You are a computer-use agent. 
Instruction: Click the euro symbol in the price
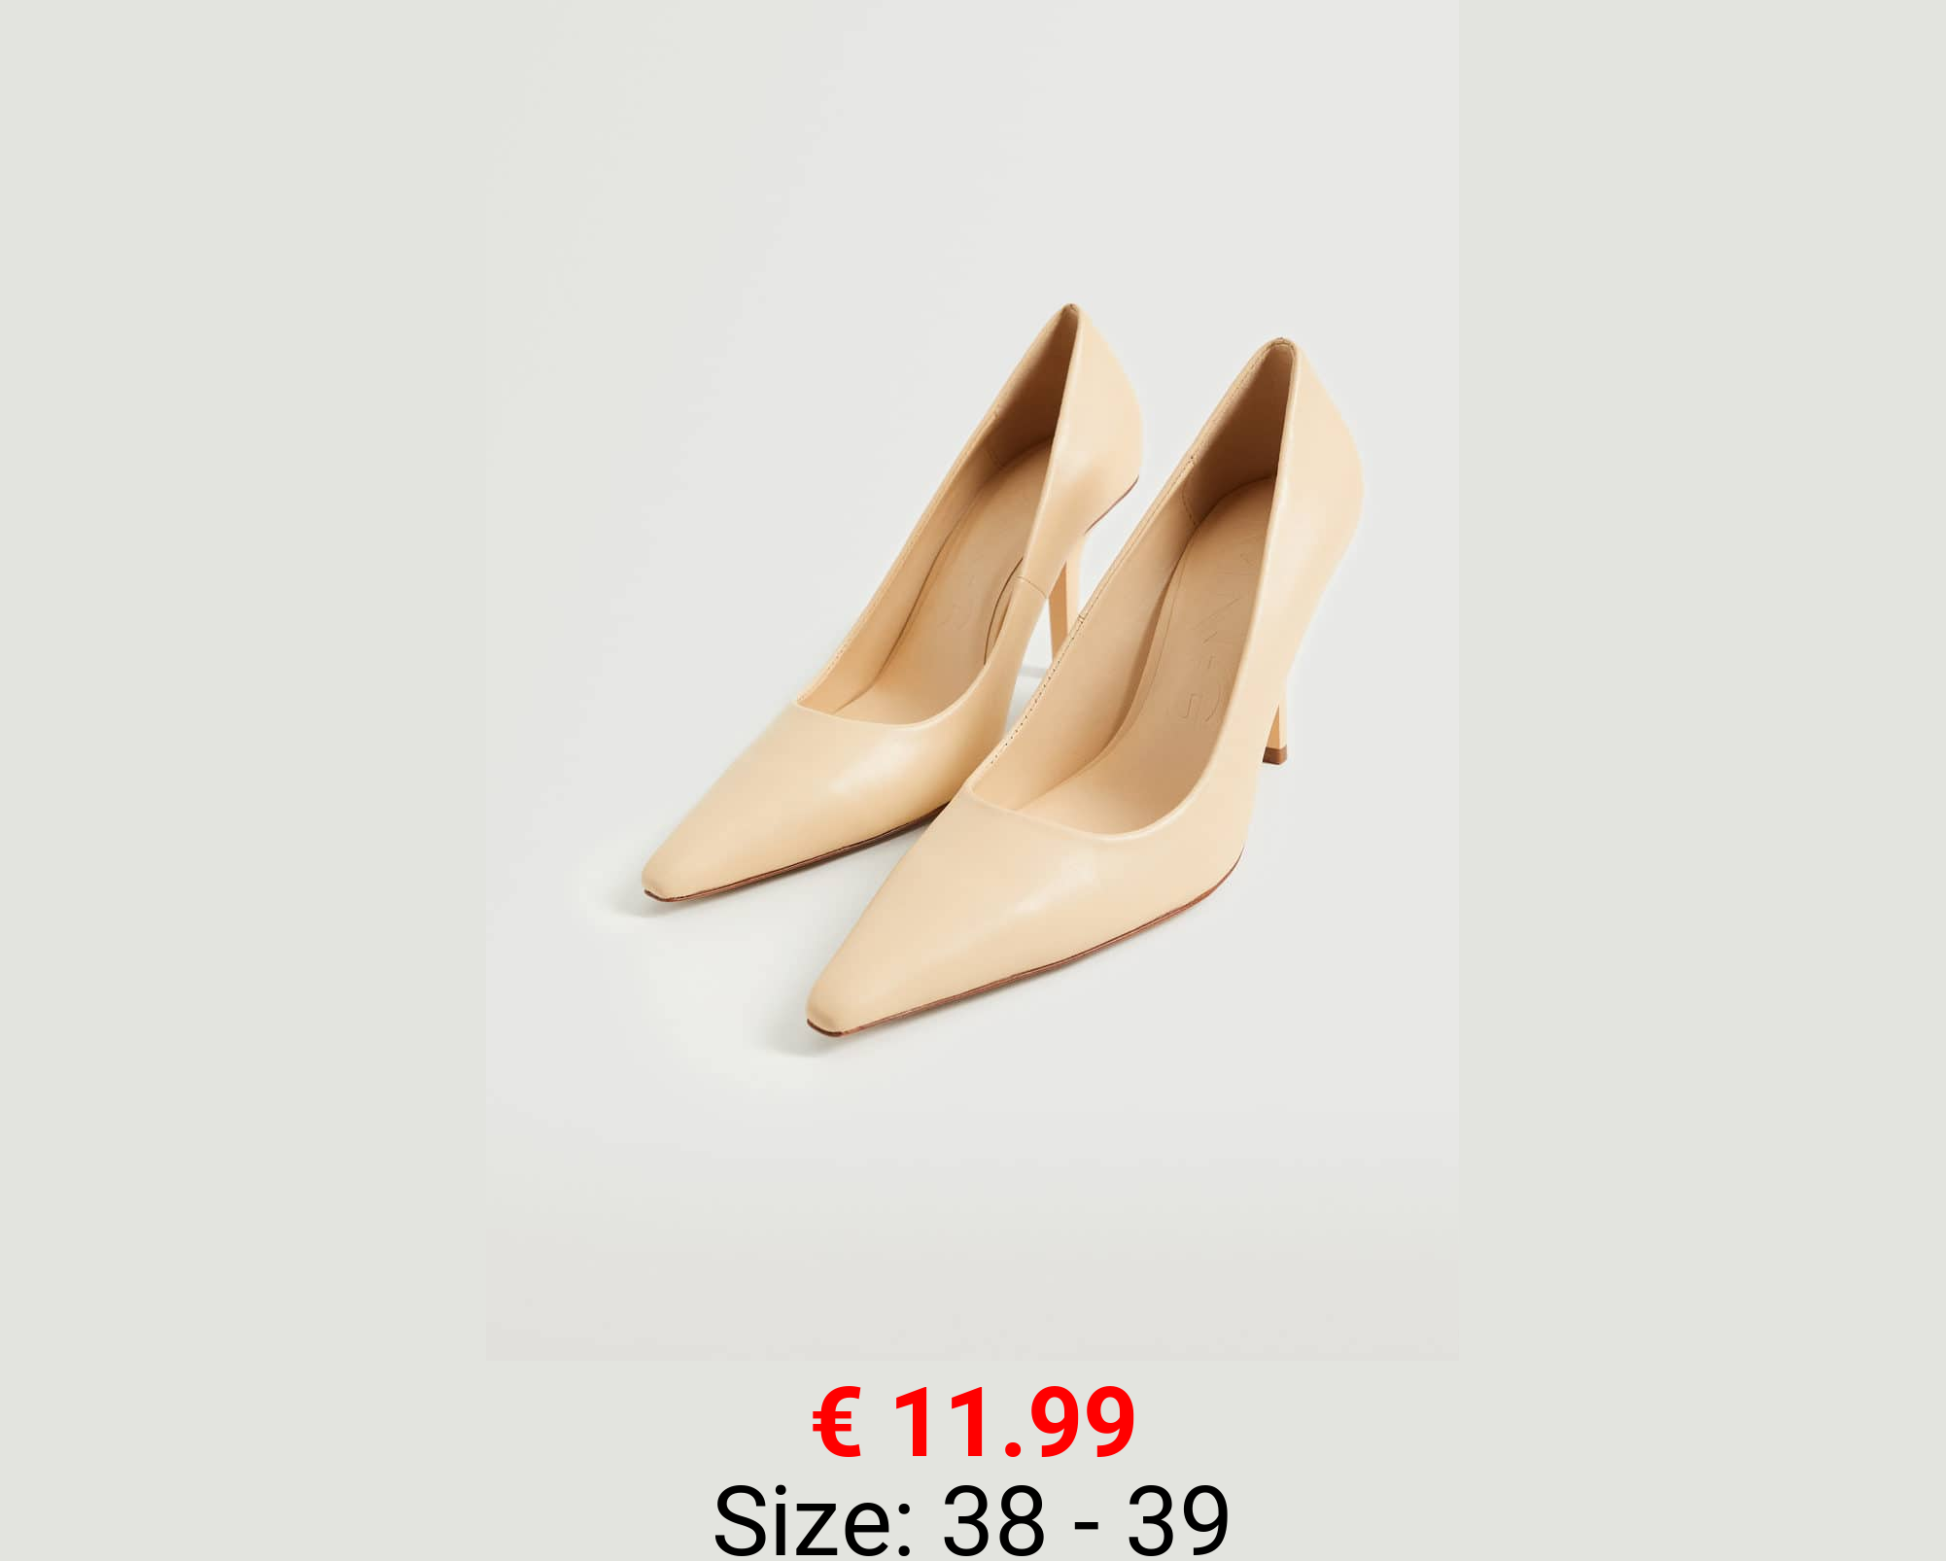837,1424
